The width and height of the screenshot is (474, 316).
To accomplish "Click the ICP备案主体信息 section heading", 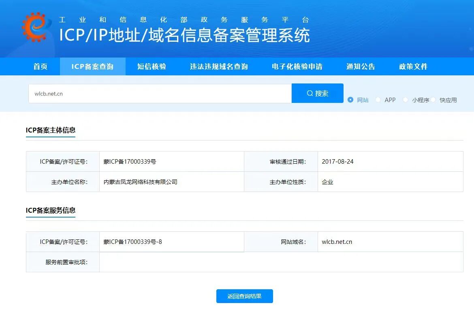I will pos(51,130).
